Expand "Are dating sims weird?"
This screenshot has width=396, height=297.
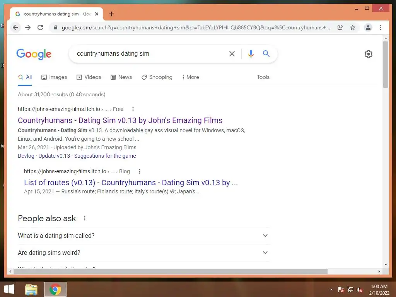tap(143, 253)
